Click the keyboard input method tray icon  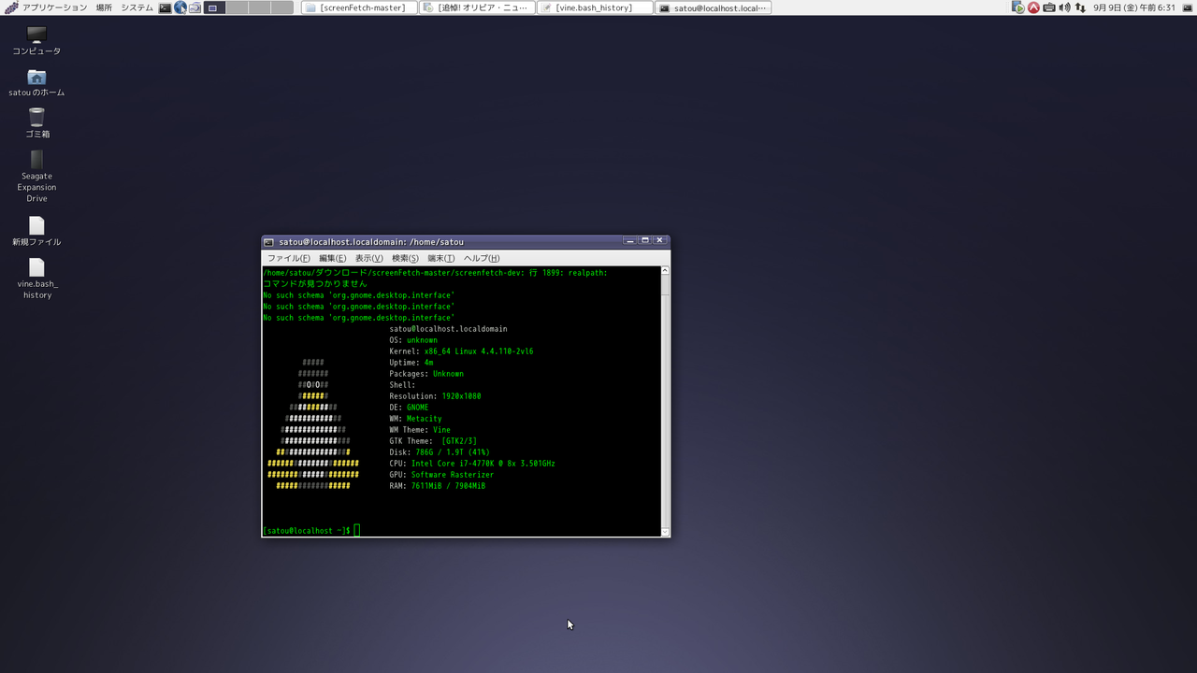(x=1049, y=7)
